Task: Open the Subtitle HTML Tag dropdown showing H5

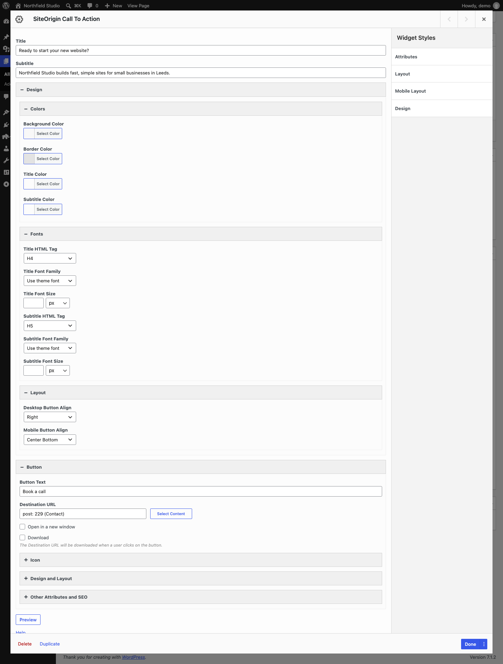Action: coord(50,326)
